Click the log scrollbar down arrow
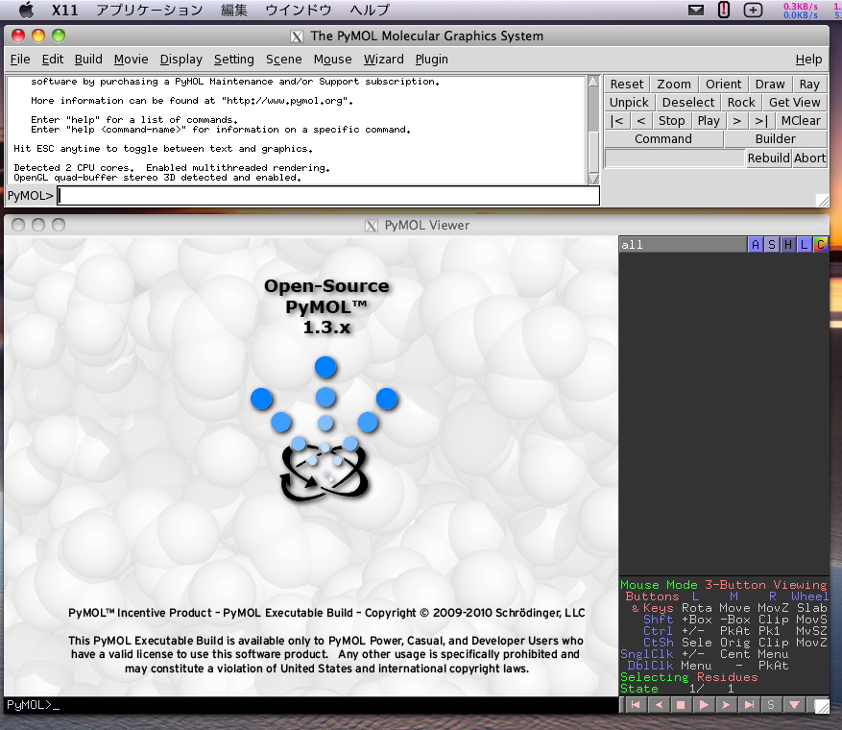The width and height of the screenshot is (842, 730). coord(593,179)
